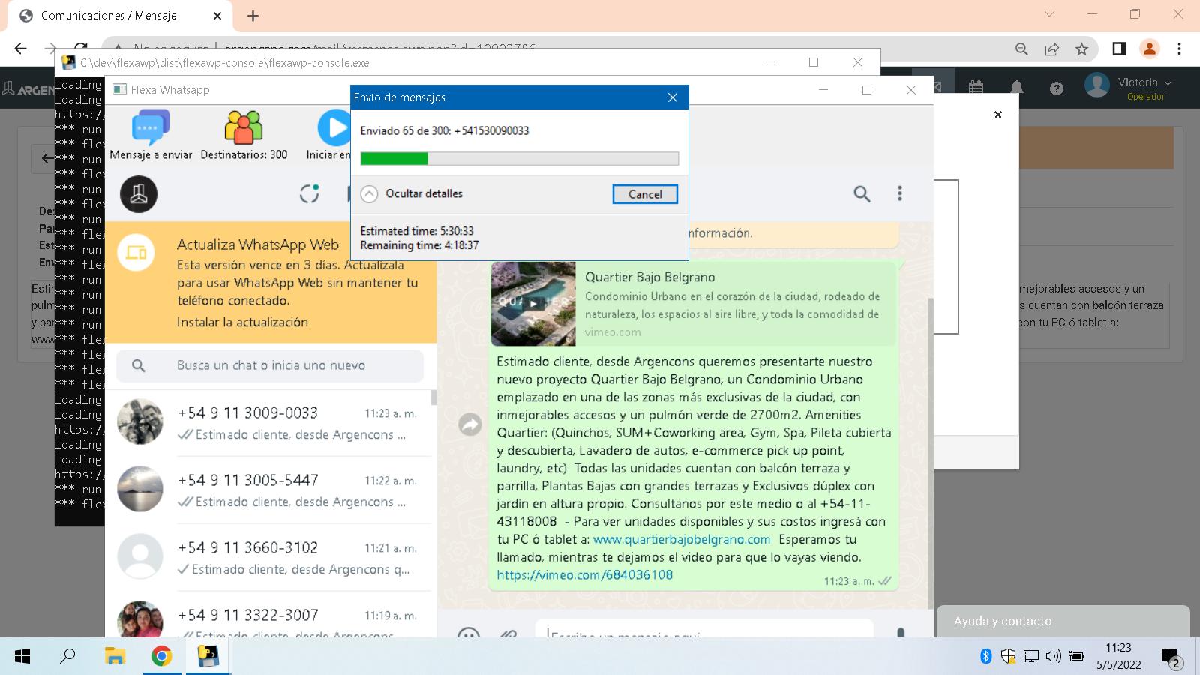The width and height of the screenshot is (1200, 675).
Task: Open Windows Start menu
Action: pyautogui.click(x=22, y=657)
